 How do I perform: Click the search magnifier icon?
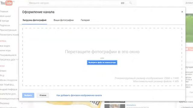(x=131, y=3)
